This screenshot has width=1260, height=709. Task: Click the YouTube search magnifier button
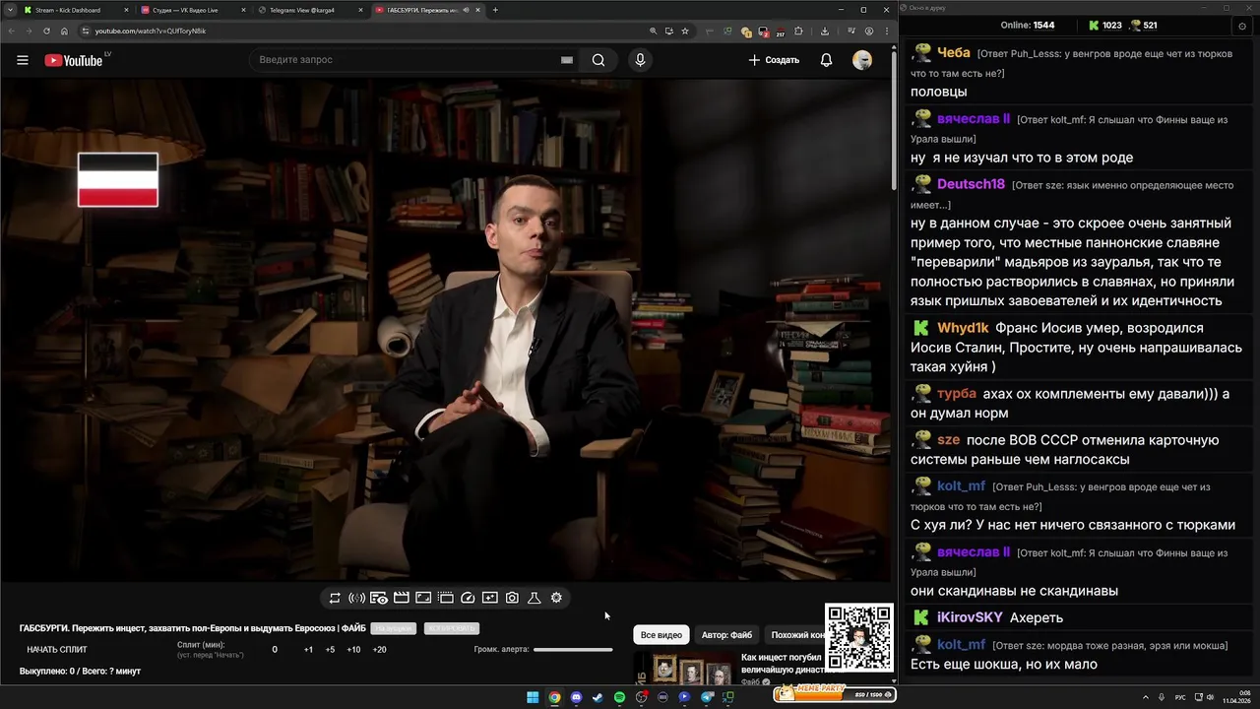[x=598, y=60]
